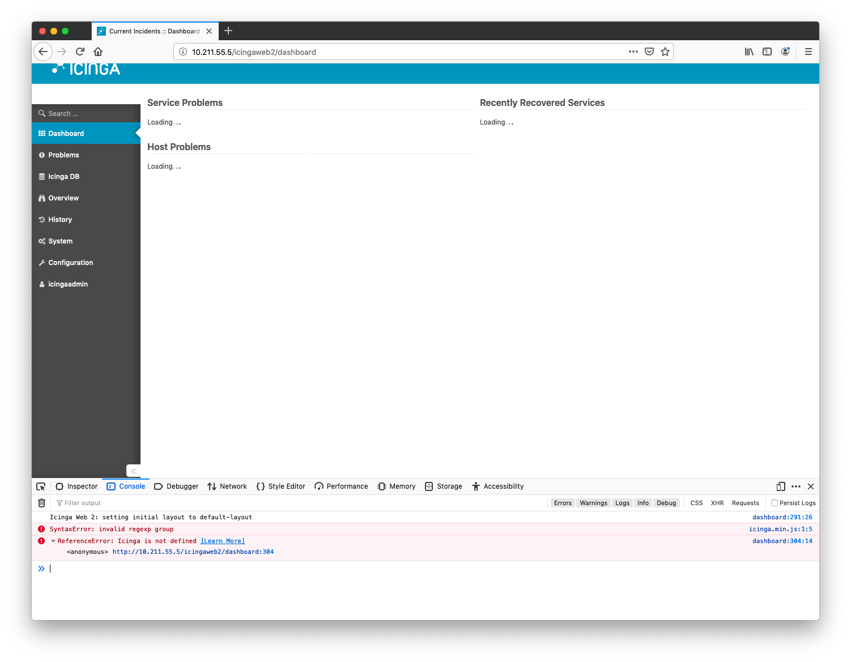Click the sidebar search field

click(x=85, y=113)
